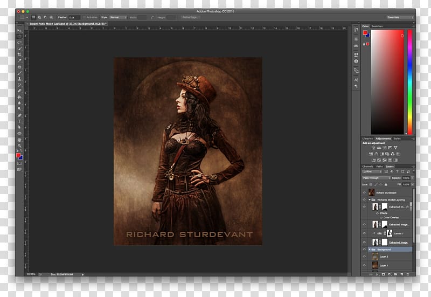Hide Layer 1 eye icon
The width and height of the screenshot is (431, 297).
pos(364,265)
